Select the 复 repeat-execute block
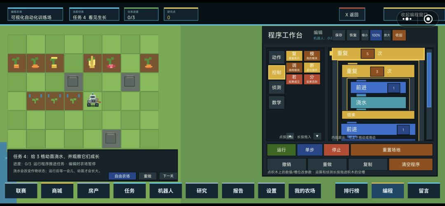The width and height of the screenshot is (445, 206). click(294, 55)
